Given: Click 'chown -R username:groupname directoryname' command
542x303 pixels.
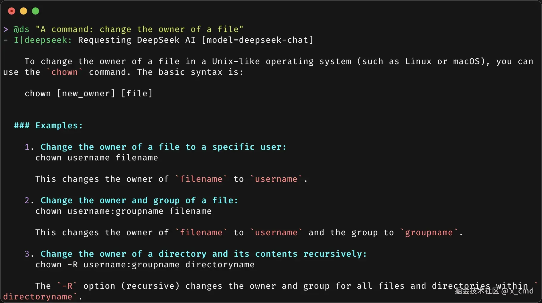Looking at the screenshot, I should click(x=145, y=265).
